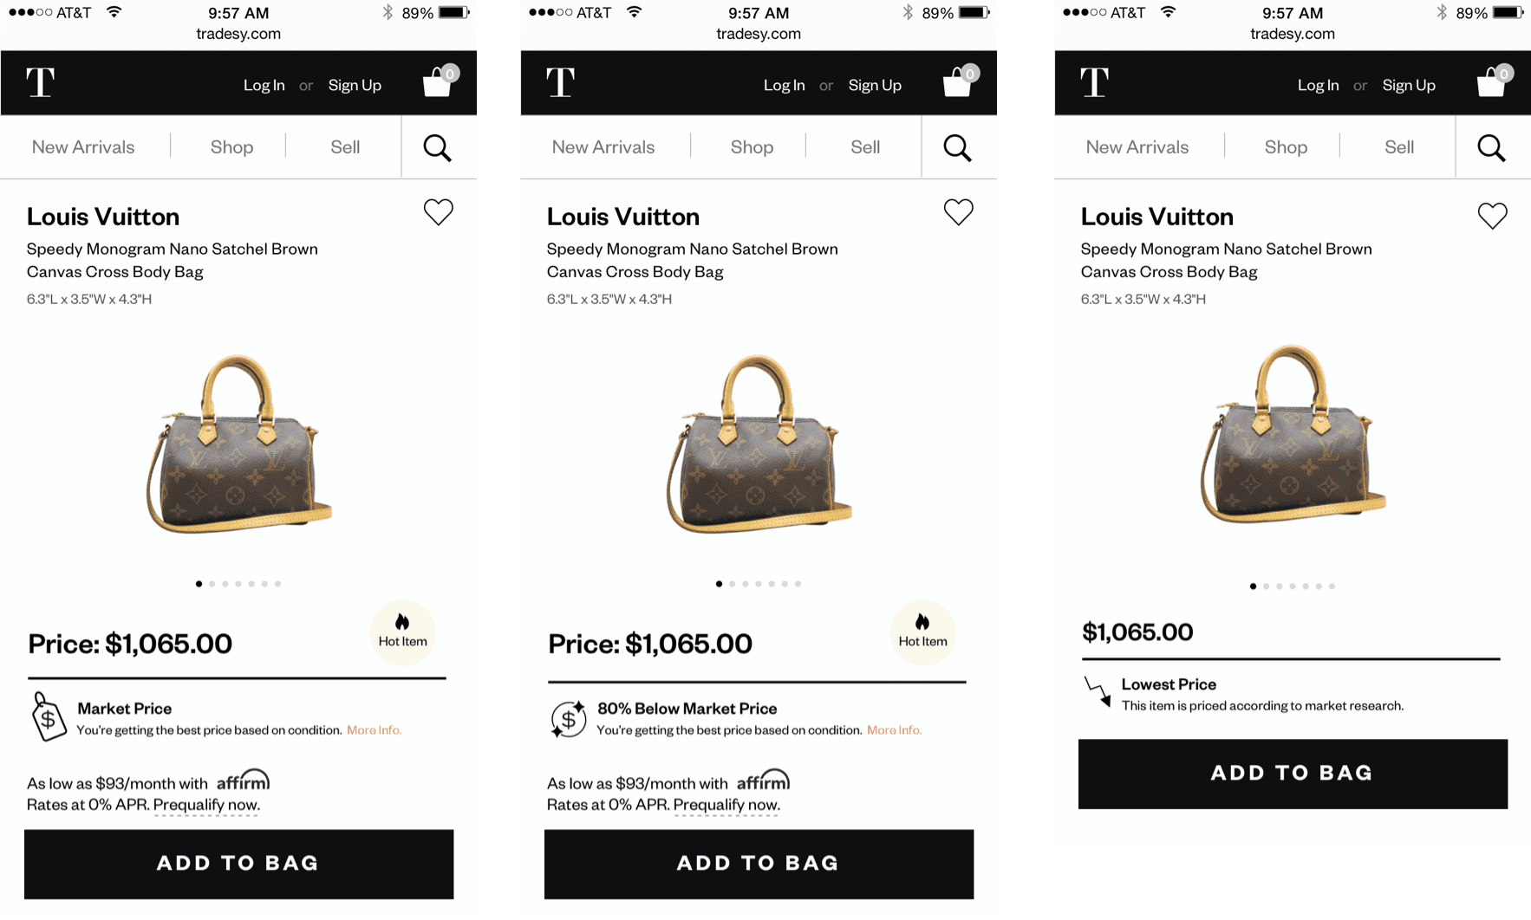The height and width of the screenshot is (920, 1531).
Task: Click Prequalify now in the middle screen
Action: 726,805
